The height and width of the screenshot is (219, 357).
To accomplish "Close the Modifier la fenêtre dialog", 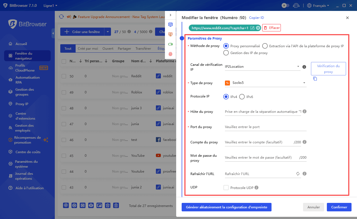I will 347,18.
